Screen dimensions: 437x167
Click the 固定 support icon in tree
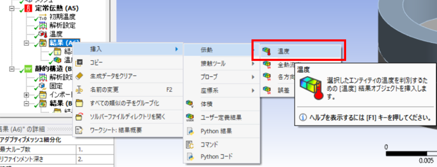[43, 86]
